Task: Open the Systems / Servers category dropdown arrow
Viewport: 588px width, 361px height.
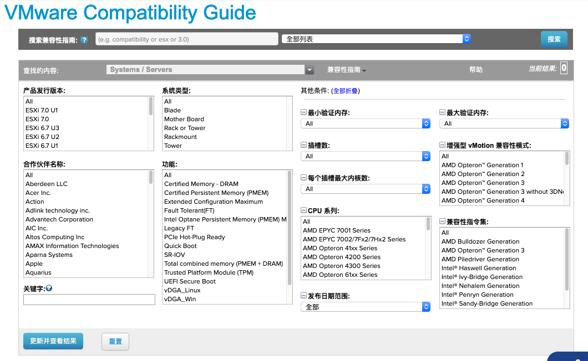Action: coord(310,70)
